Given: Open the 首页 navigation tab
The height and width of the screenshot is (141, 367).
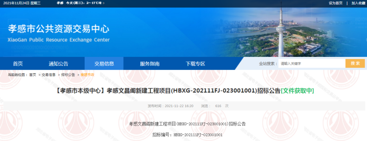Looking at the screenshot, I should pos(18,64).
